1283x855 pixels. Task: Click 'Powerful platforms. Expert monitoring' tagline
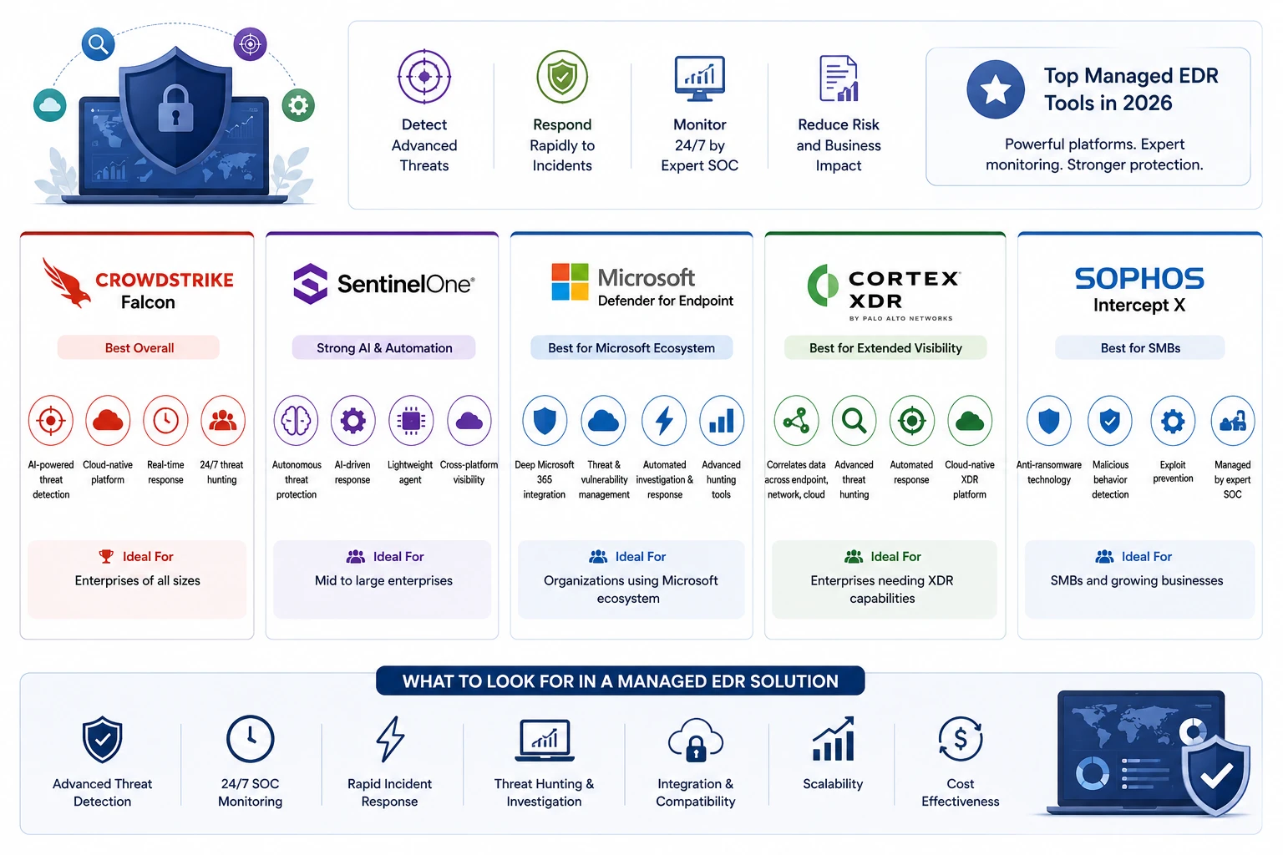[x=1094, y=154]
